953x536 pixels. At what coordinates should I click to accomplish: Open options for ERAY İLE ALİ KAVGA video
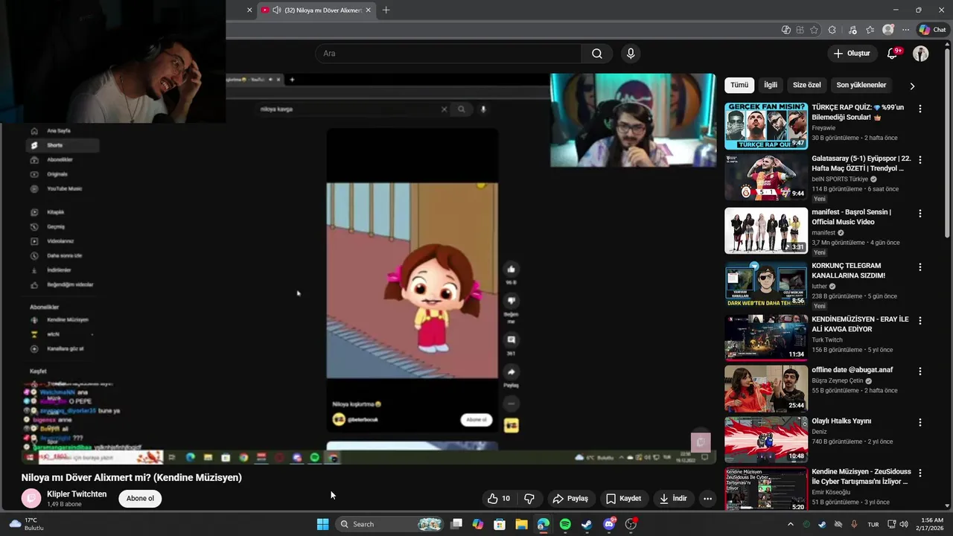[920, 321]
